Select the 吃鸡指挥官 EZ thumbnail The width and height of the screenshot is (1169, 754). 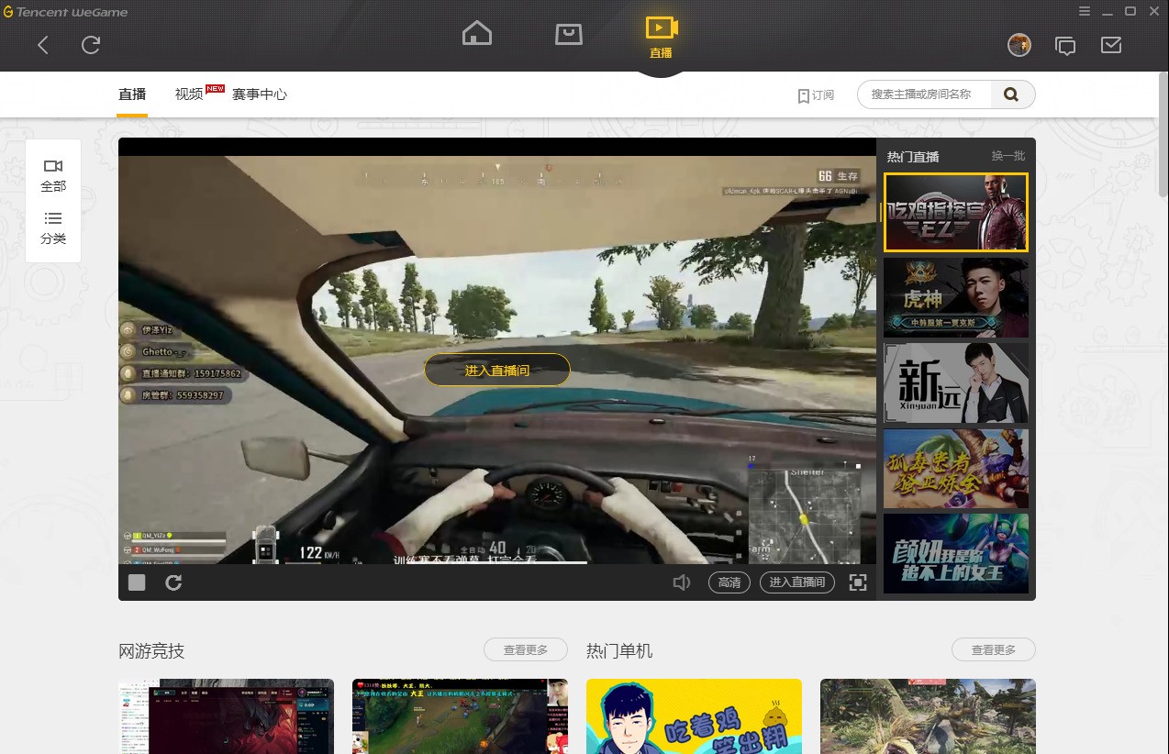[x=956, y=212]
